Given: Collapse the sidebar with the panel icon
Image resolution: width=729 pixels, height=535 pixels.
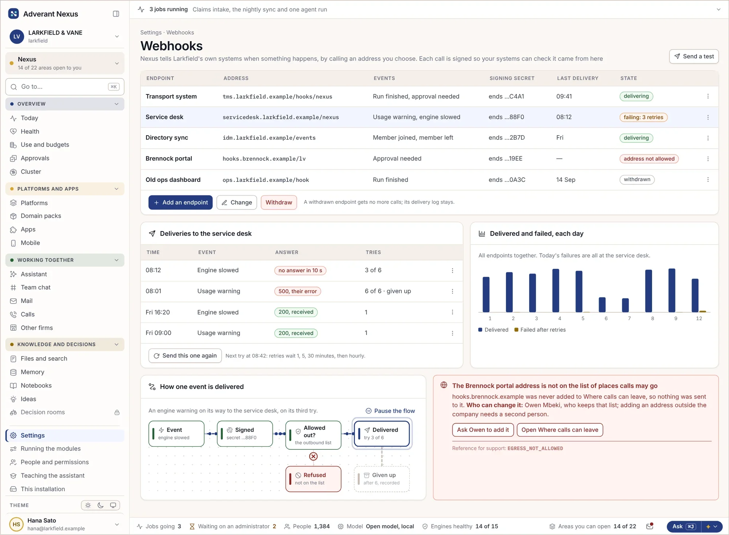Looking at the screenshot, I should [116, 14].
